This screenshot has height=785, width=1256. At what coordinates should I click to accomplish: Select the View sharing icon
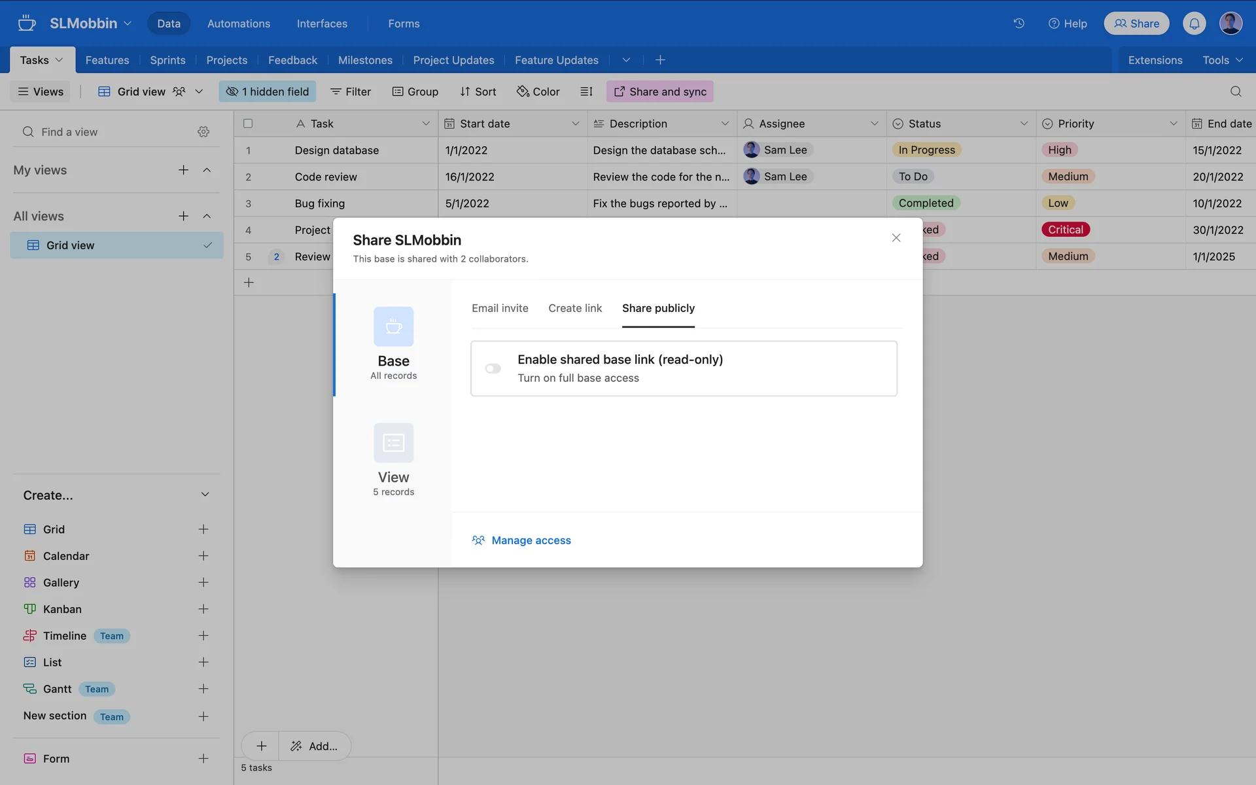coord(393,443)
